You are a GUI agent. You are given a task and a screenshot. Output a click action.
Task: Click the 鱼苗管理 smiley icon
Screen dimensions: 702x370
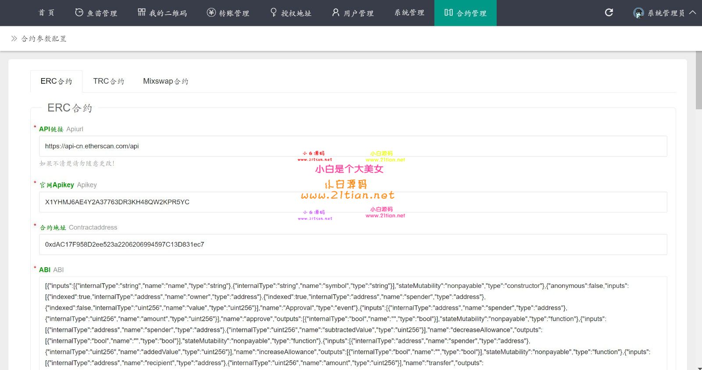(79, 13)
